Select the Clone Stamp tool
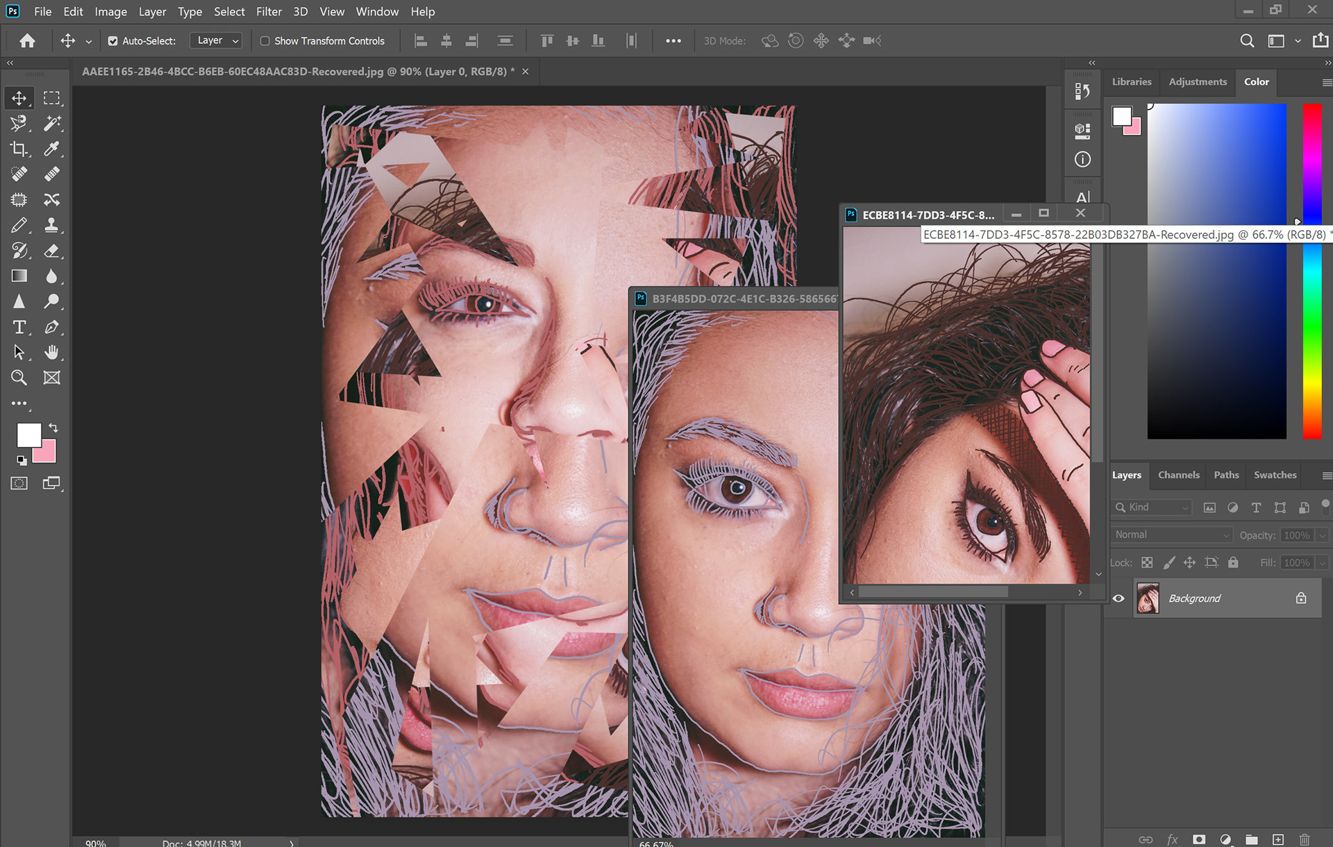 52,225
